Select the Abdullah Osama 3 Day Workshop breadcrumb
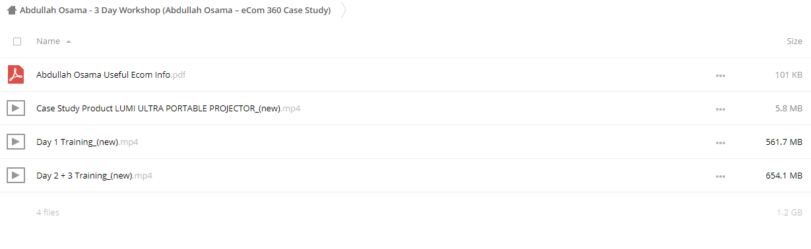 (x=176, y=11)
